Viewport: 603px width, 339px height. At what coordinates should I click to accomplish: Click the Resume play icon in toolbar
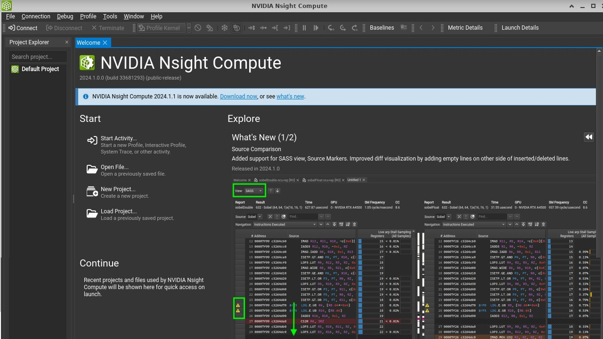pyautogui.click(x=316, y=28)
